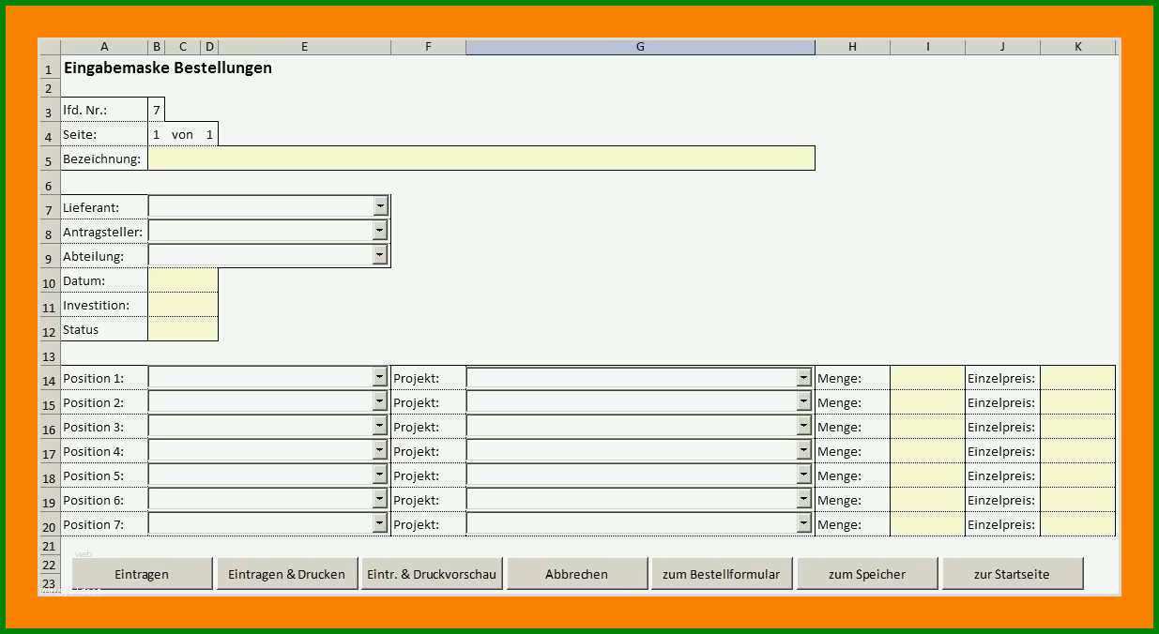Viewport: 1159px width, 634px height.
Task: Click the Abbrechen button
Action: (576, 574)
